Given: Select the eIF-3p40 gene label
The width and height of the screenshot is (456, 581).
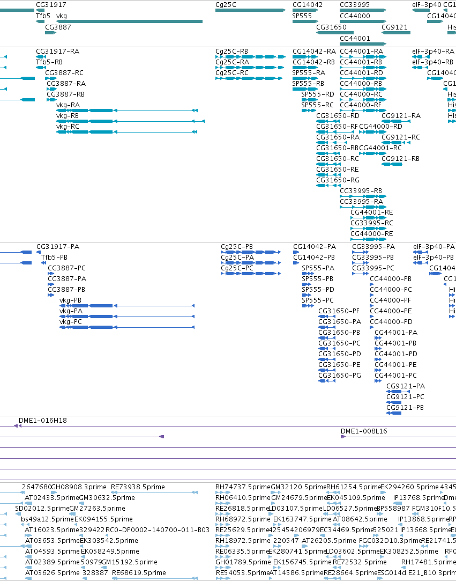Looking at the screenshot, I should (x=427, y=5).
